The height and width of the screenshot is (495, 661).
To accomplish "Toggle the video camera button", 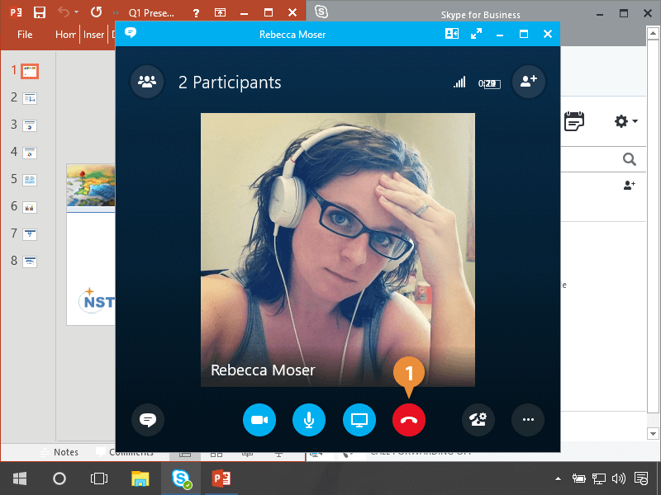I will click(259, 420).
